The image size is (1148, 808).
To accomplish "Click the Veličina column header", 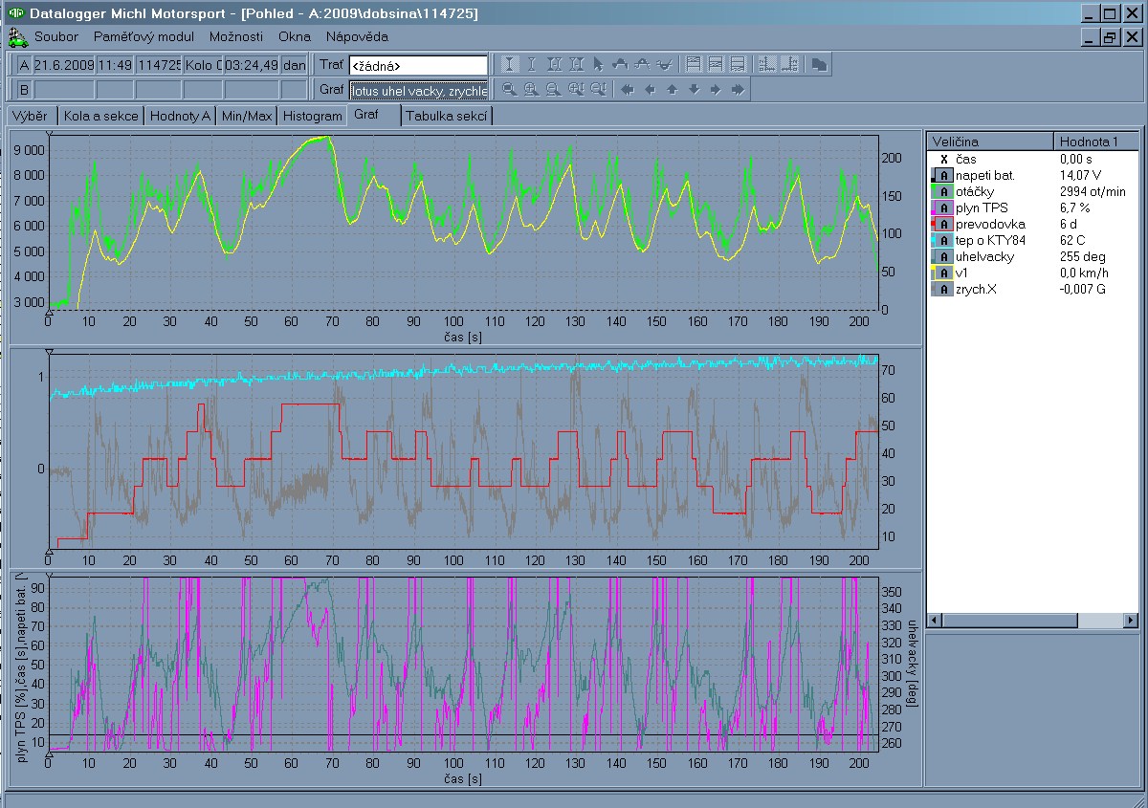I will [x=989, y=142].
